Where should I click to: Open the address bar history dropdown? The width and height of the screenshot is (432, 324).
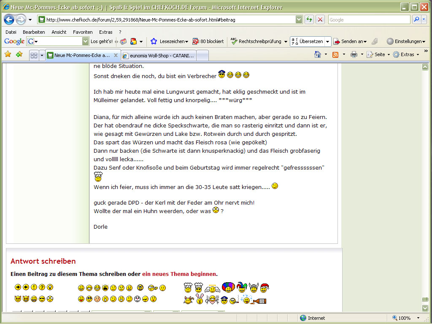point(299,19)
